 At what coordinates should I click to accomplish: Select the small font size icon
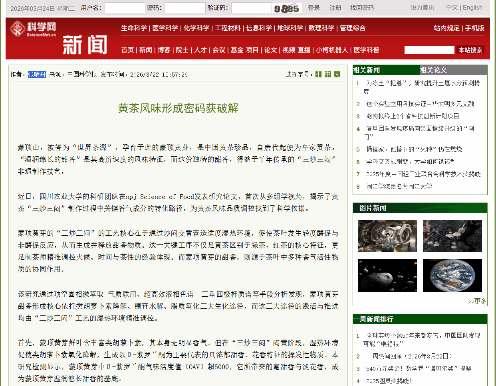pyautogui.click(x=318, y=74)
